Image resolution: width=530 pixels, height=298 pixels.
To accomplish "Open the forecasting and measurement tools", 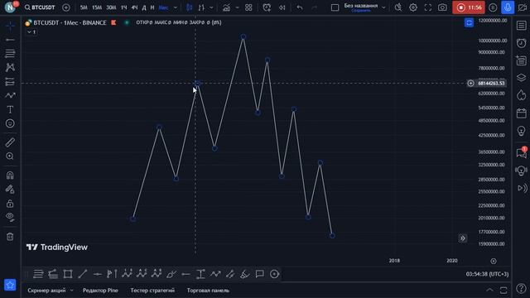I will (x=10, y=81).
